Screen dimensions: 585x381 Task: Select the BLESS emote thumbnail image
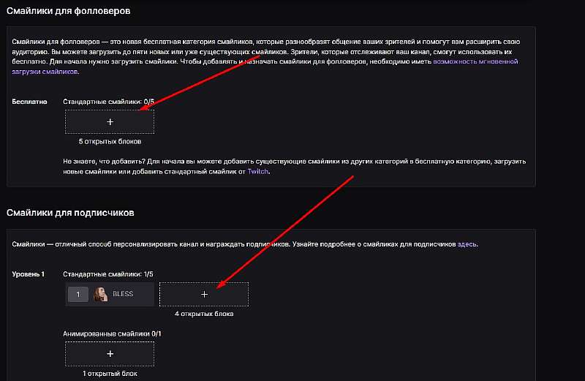pyautogui.click(x=101, y=294)
